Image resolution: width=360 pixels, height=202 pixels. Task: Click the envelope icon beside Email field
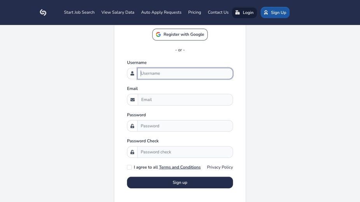(132, 100)
